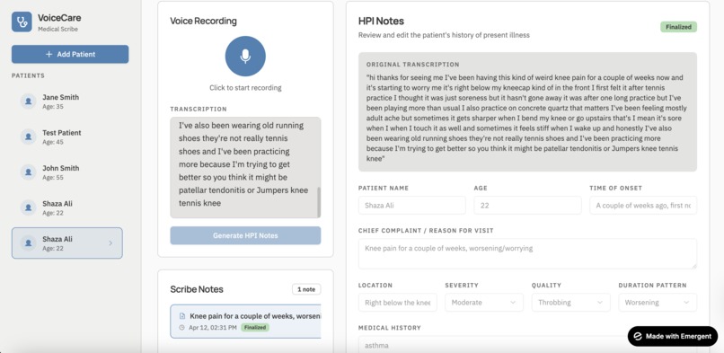This screenshot has height=353, width=724.
Task: Click the avatar icon of the highlighted Shaza Ali
Action: coord(28,243)
